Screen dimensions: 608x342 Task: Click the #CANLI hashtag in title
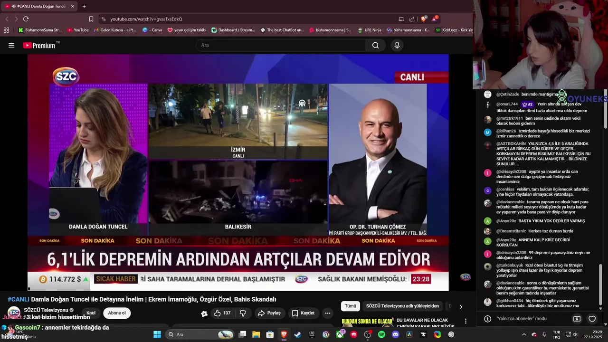(x=18, y=299)
